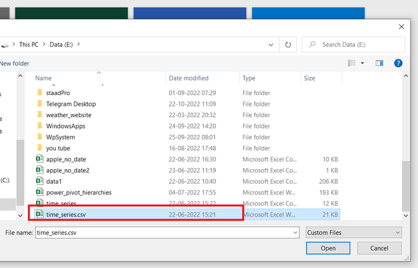This screenshot has width=418, height=268.
Task: Select the Telegram Desktop folder name
Action: coord(71,104)
